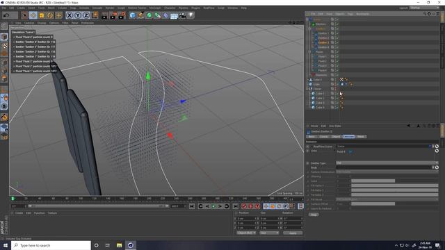Open Edit Render Settings
This screenshot has width=445, height=250.
tap(122, 15)
